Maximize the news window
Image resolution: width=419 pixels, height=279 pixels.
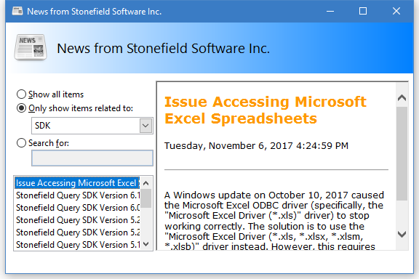tap(363, 11)
